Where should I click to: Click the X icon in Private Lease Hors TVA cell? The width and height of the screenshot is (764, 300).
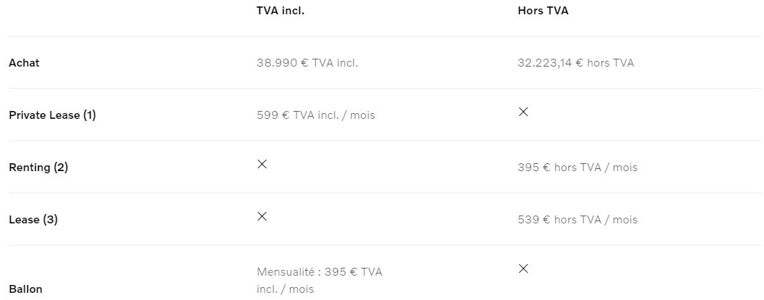pyautogui.click(x=523, y=112)
